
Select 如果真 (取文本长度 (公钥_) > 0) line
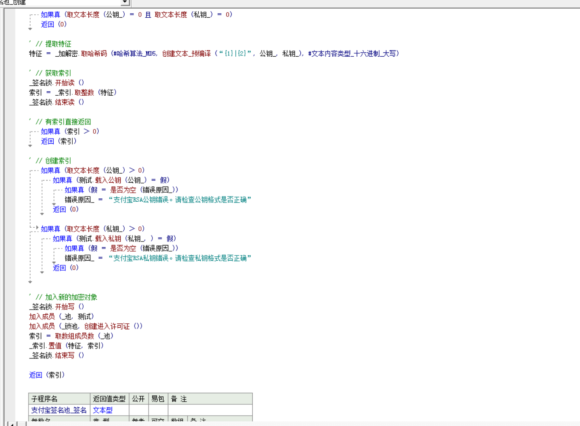point(93,171)
